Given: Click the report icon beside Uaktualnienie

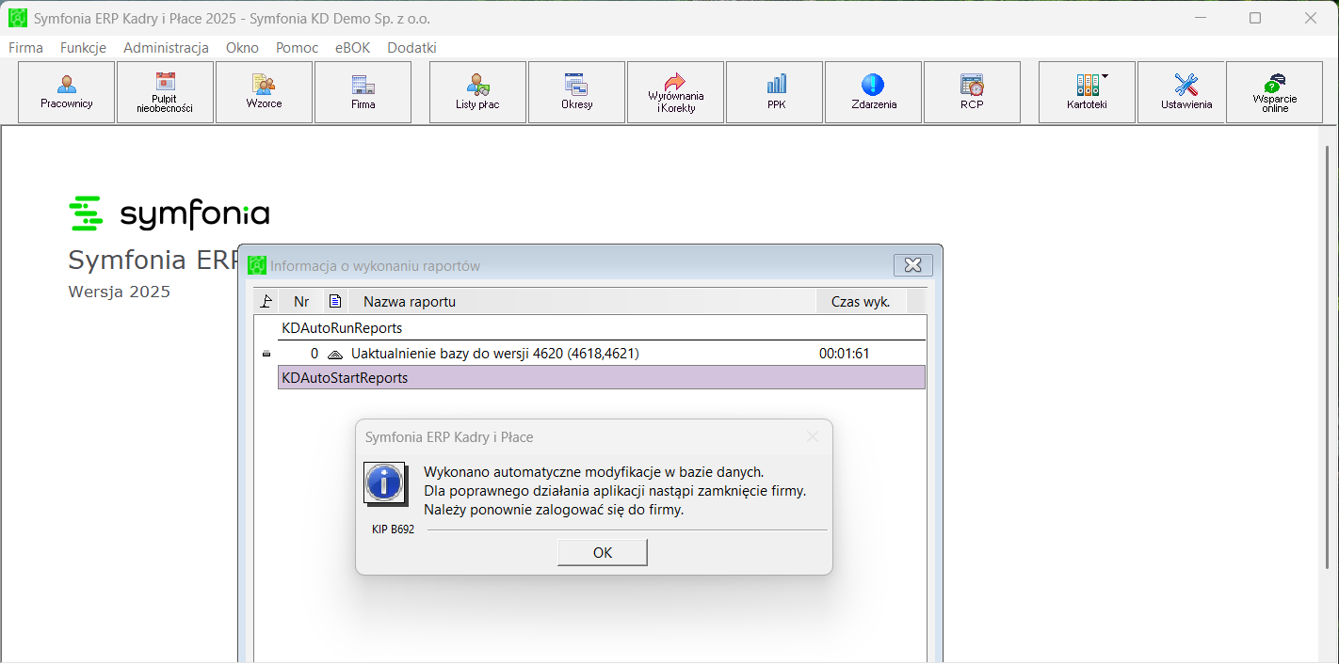Looking at the screenshot, I should point(335,355).
